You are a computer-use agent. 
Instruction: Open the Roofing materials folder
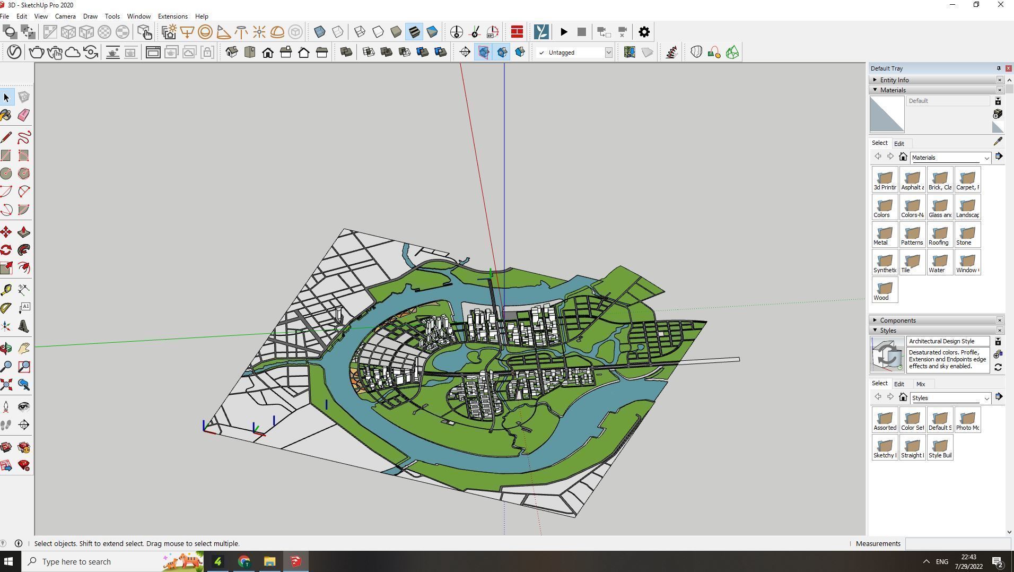940,235
